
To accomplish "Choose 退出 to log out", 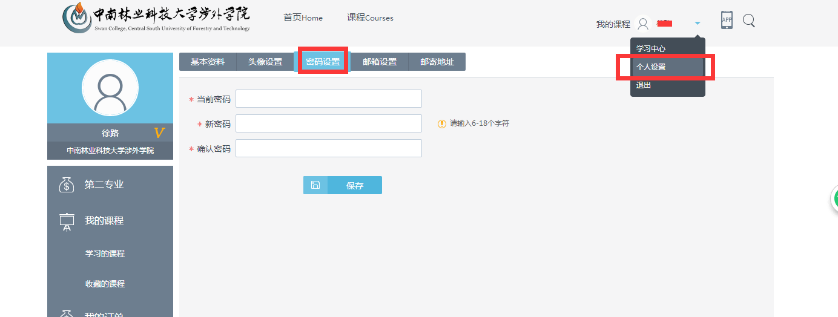I will pyautogui.click(x=644, y=85).
